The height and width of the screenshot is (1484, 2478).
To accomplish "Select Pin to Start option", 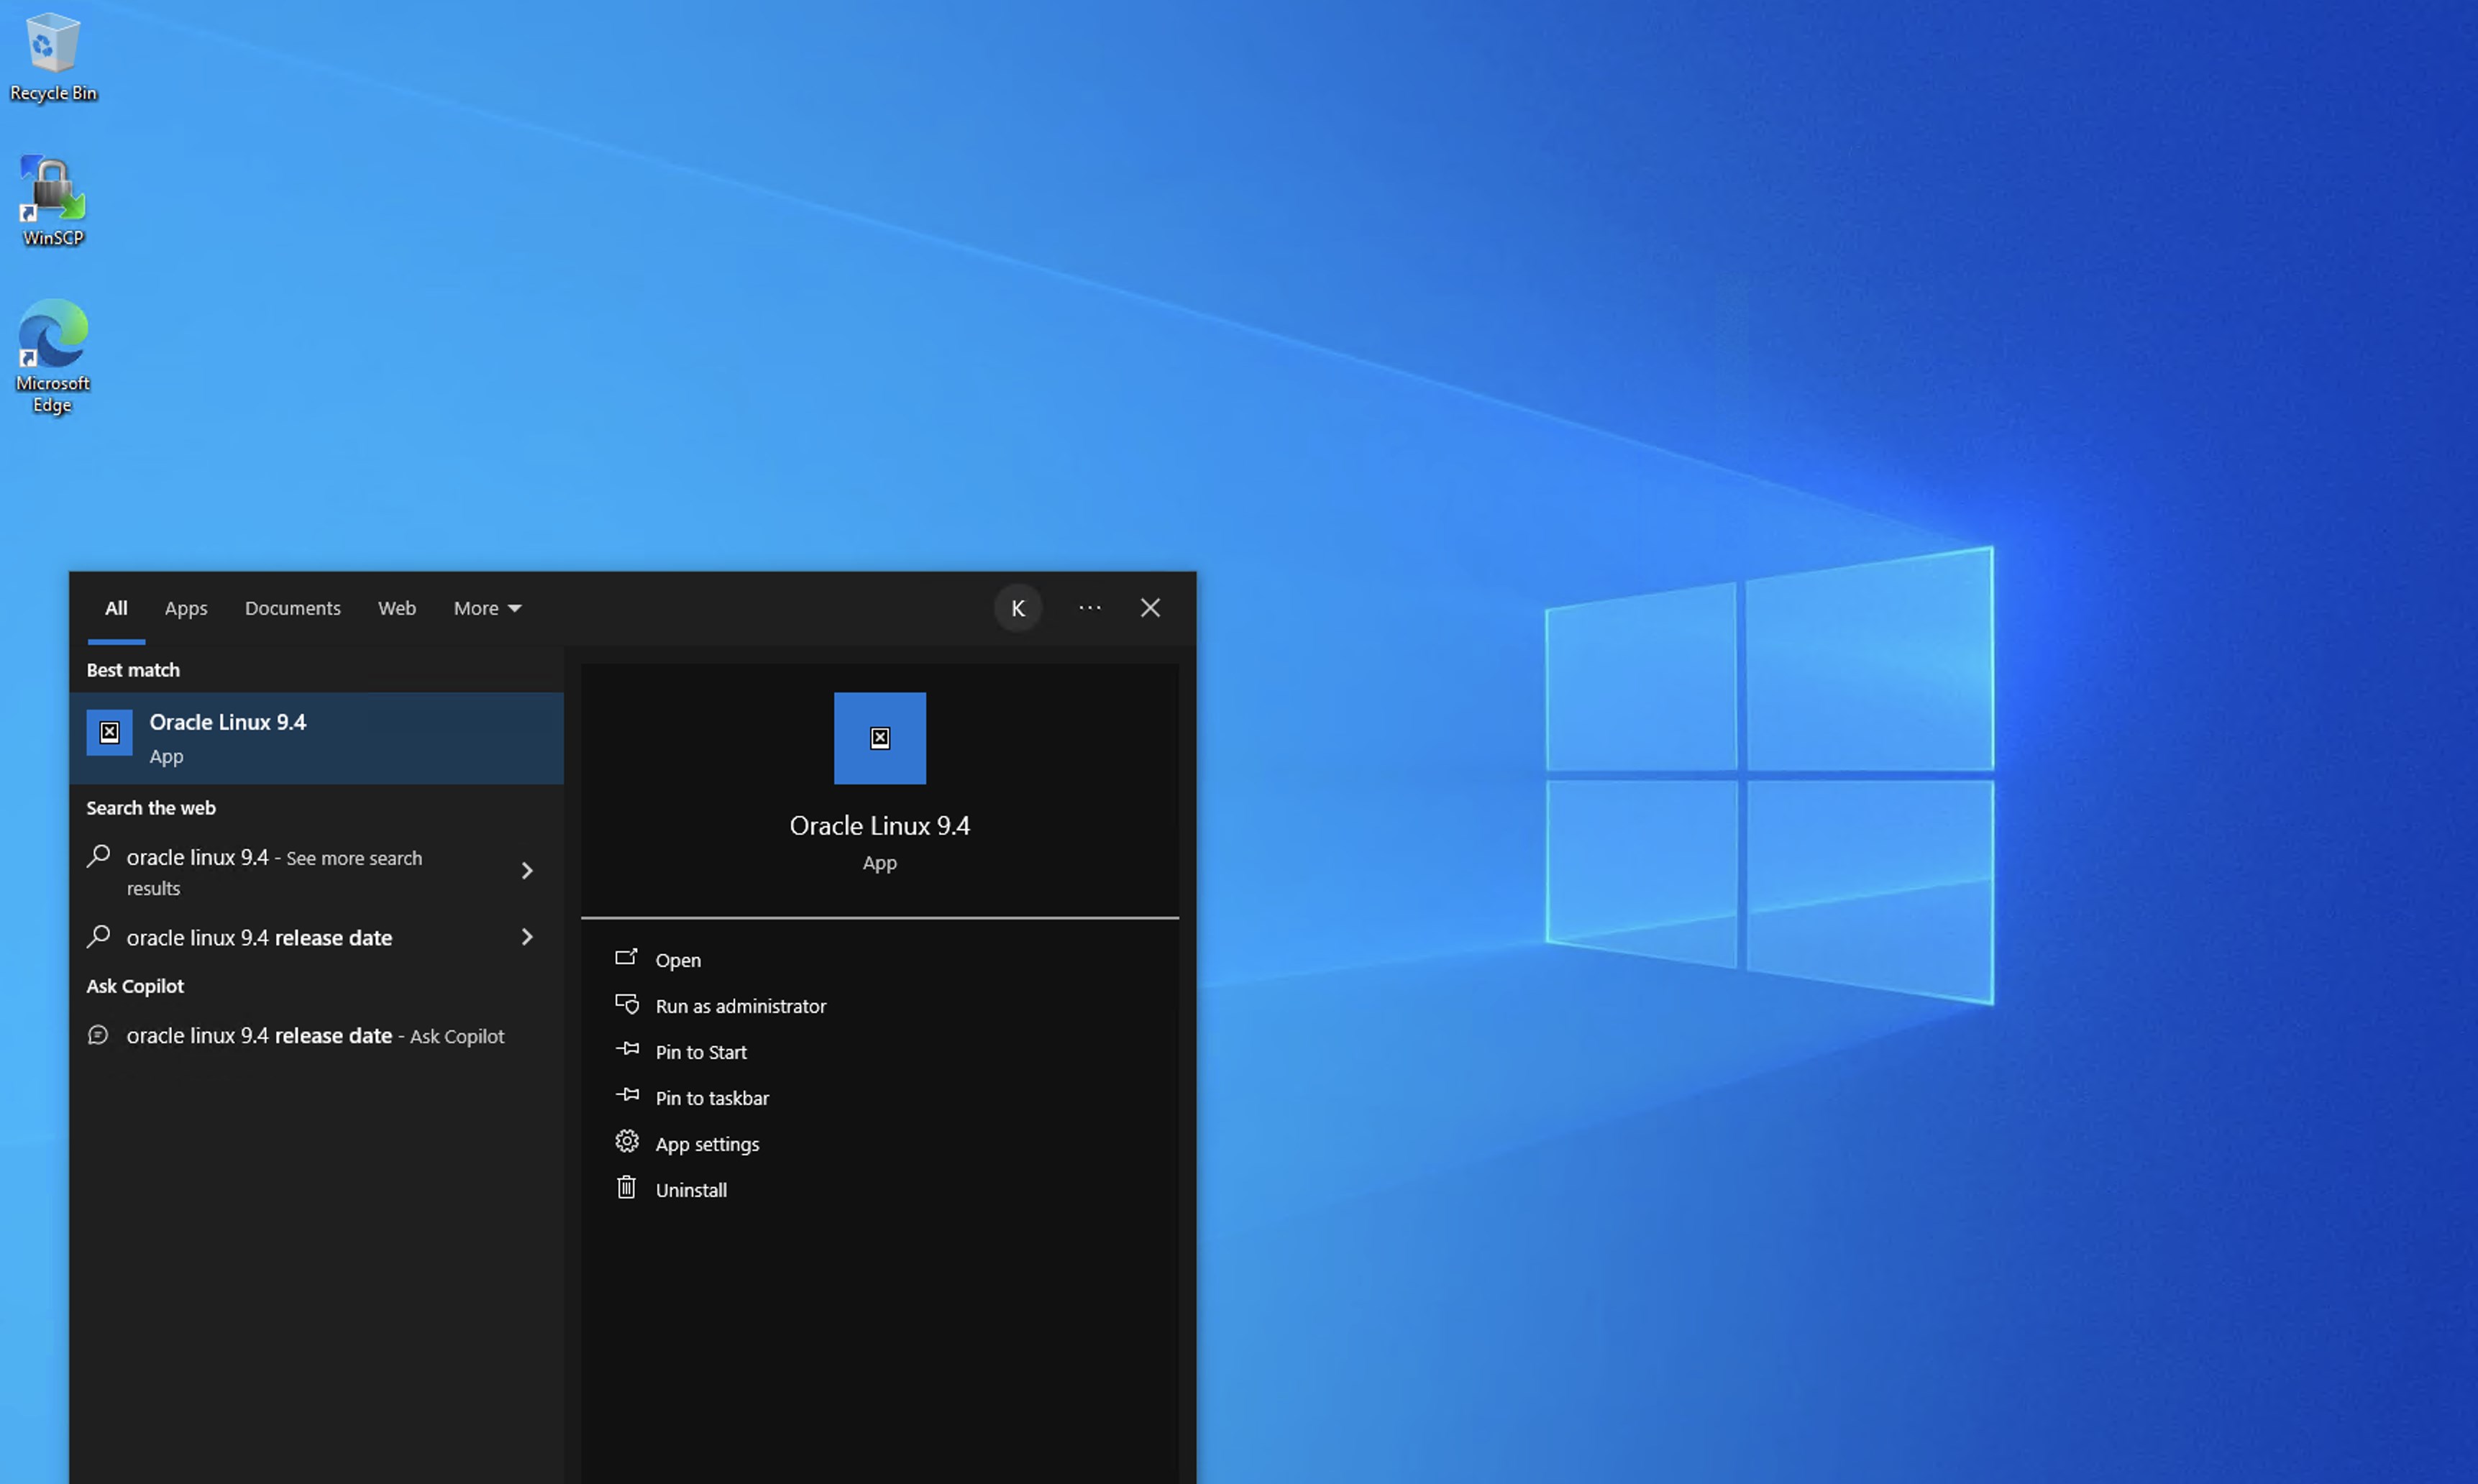I will pyautogui.click(x=700, y=1052).
